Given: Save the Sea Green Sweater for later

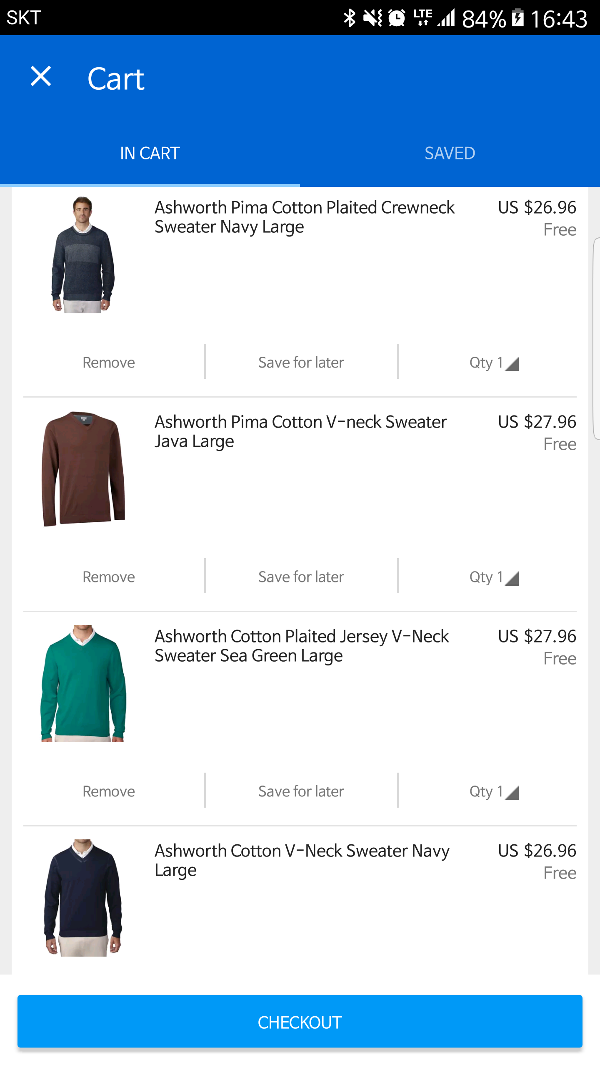Looking at the screenshot, I should (301, 791).
